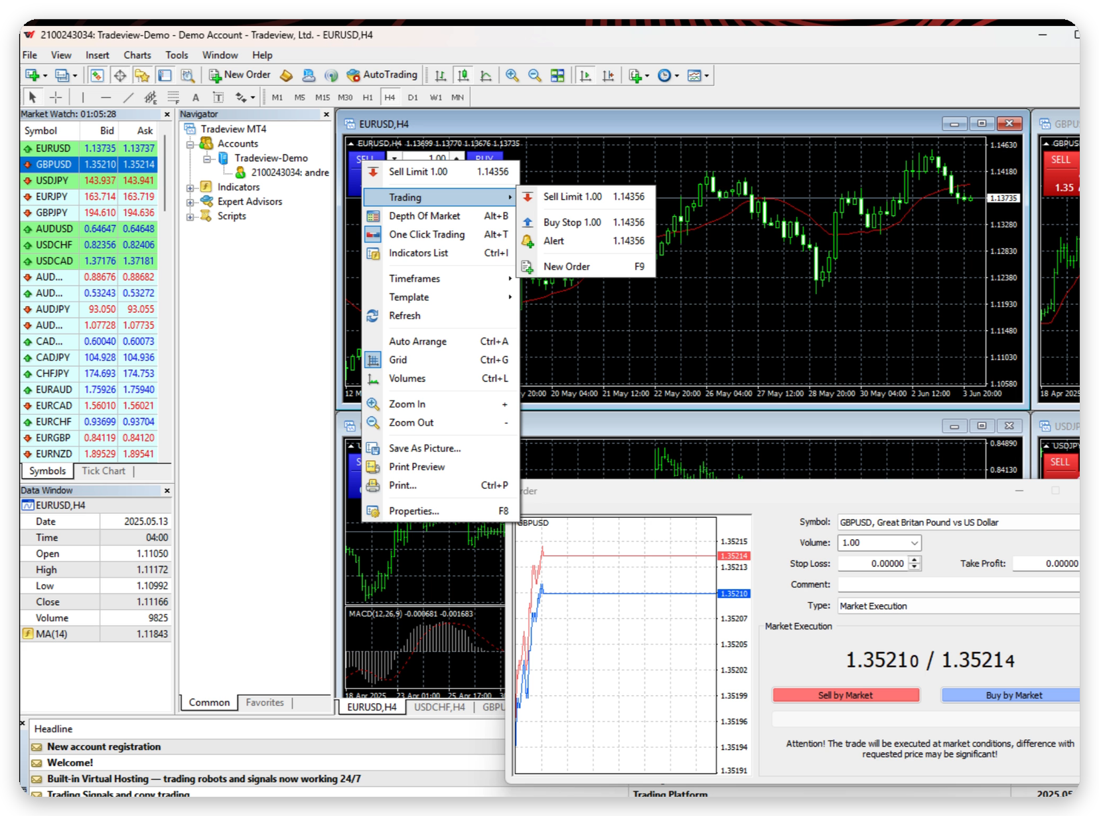Switch chart to bar chart icon
Screen dimensions: 1099x816
pyautogui.click(x=441, y=75)
